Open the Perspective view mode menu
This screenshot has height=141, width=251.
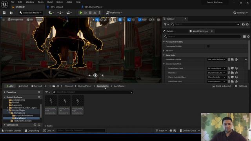coord(15,20)
